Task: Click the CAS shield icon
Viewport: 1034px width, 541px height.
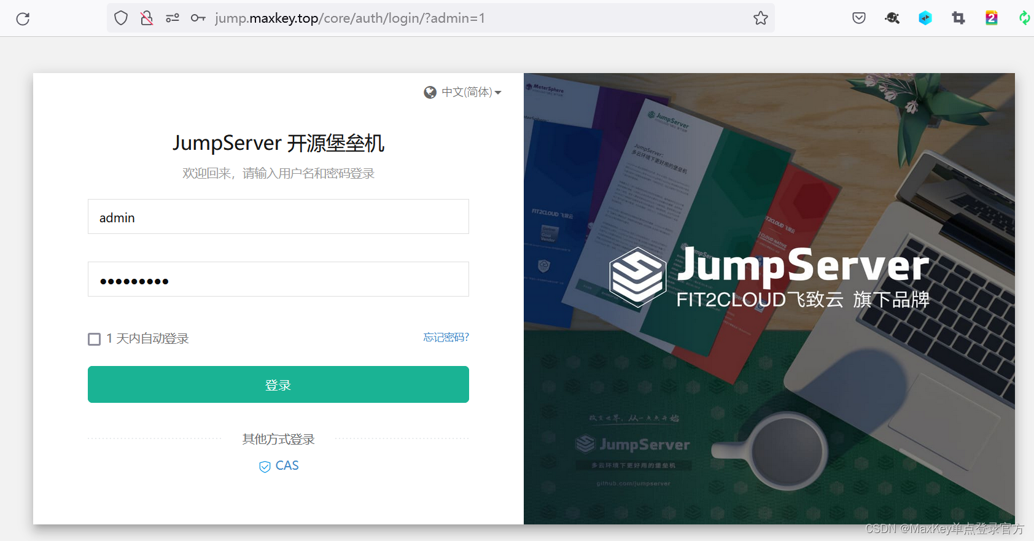Action: pos(265,467)
